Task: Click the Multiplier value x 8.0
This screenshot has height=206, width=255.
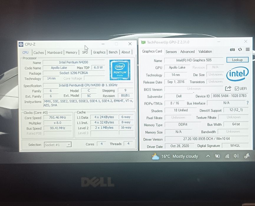Action: pyautogui.click(x=57, y=123)
